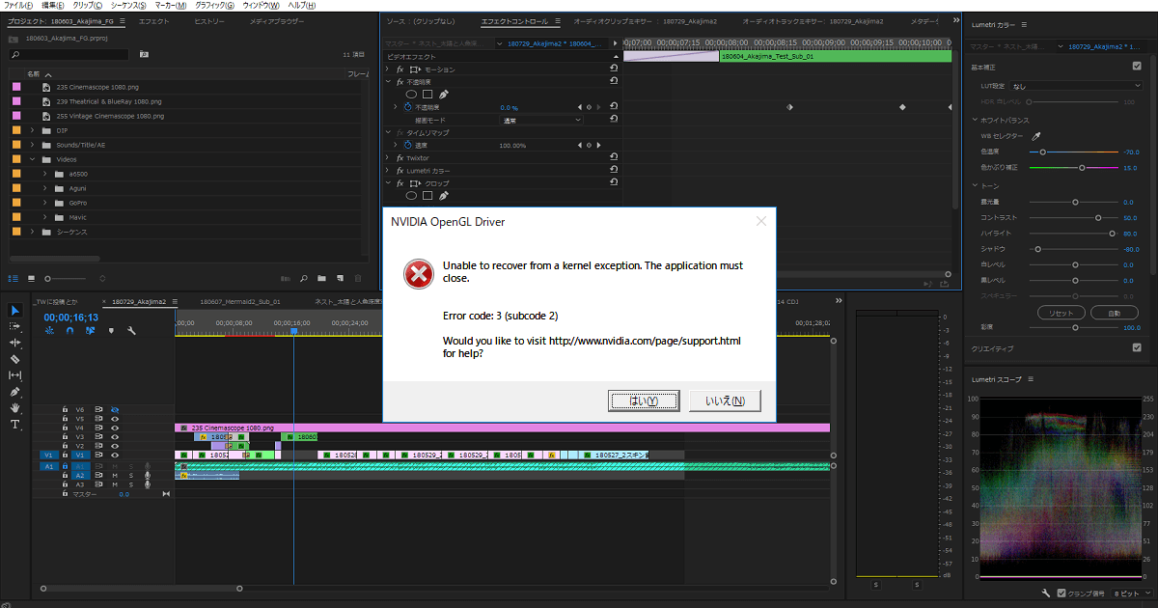The width and height of the screenshot is (1158, 608).
Task: Enable voice-over record on track A2
Action: 147,475
